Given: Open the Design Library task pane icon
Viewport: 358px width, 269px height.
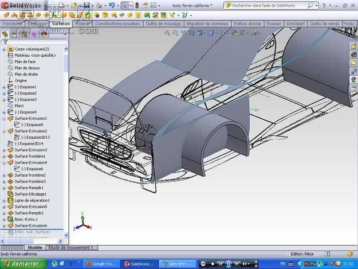Looking at the screenshot, I should pyautogui.click(x=353, y=54).
